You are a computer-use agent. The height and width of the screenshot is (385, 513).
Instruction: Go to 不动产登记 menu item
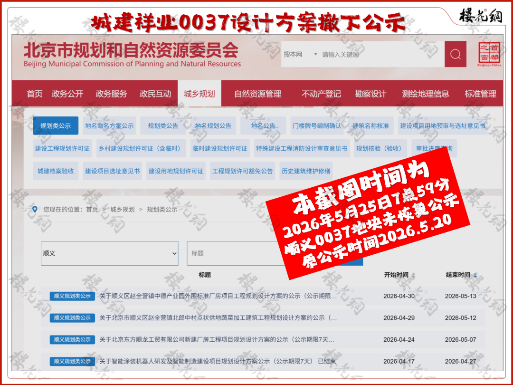click(x=321, y=94)
